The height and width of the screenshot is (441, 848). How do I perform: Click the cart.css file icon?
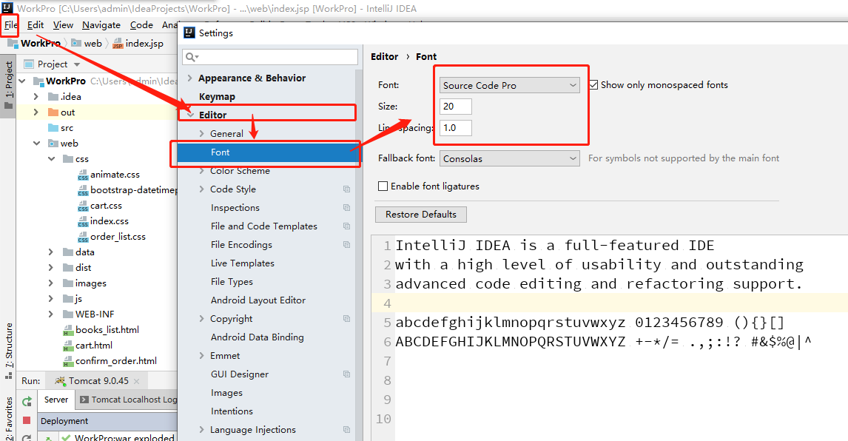(x=83, y=206)
